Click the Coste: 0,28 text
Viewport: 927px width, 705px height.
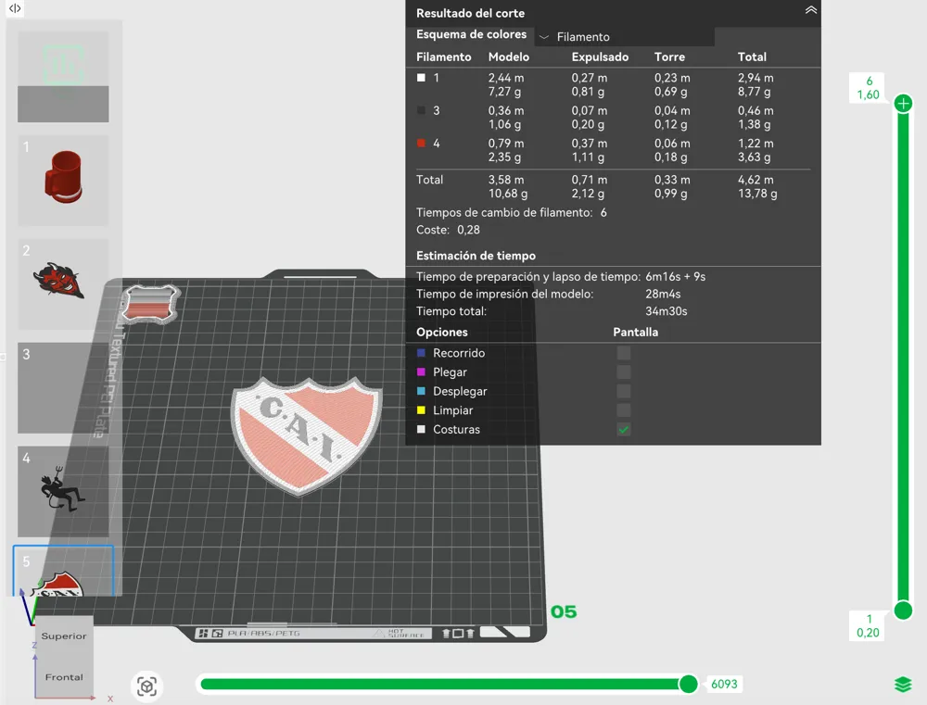click(448, 230)
